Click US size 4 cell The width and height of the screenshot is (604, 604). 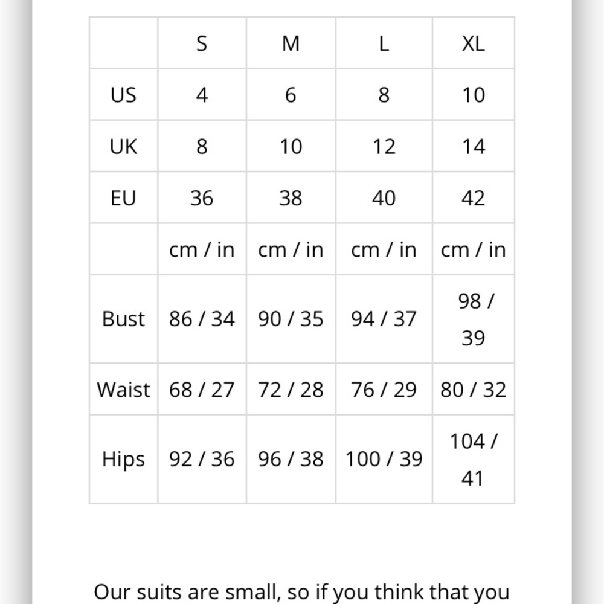(202, 95)
